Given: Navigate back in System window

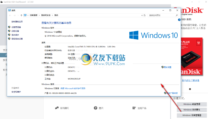Looking at the screenshot, I should 10,15.
